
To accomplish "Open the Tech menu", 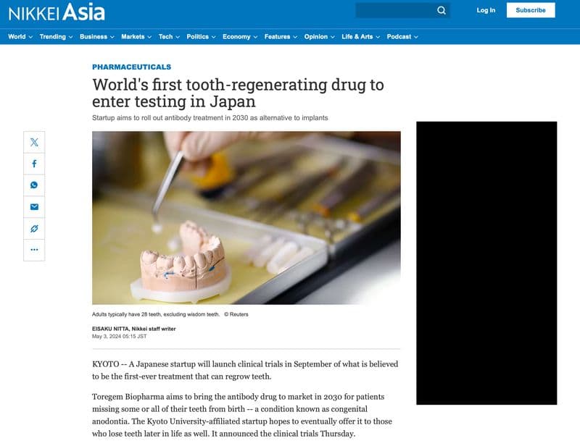I will coord(169,37).
